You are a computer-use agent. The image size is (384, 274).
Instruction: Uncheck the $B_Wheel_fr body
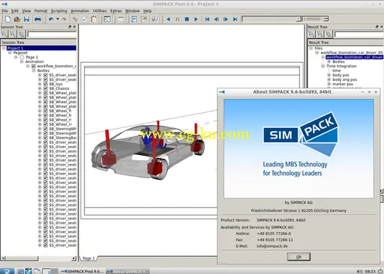[46, 115]
